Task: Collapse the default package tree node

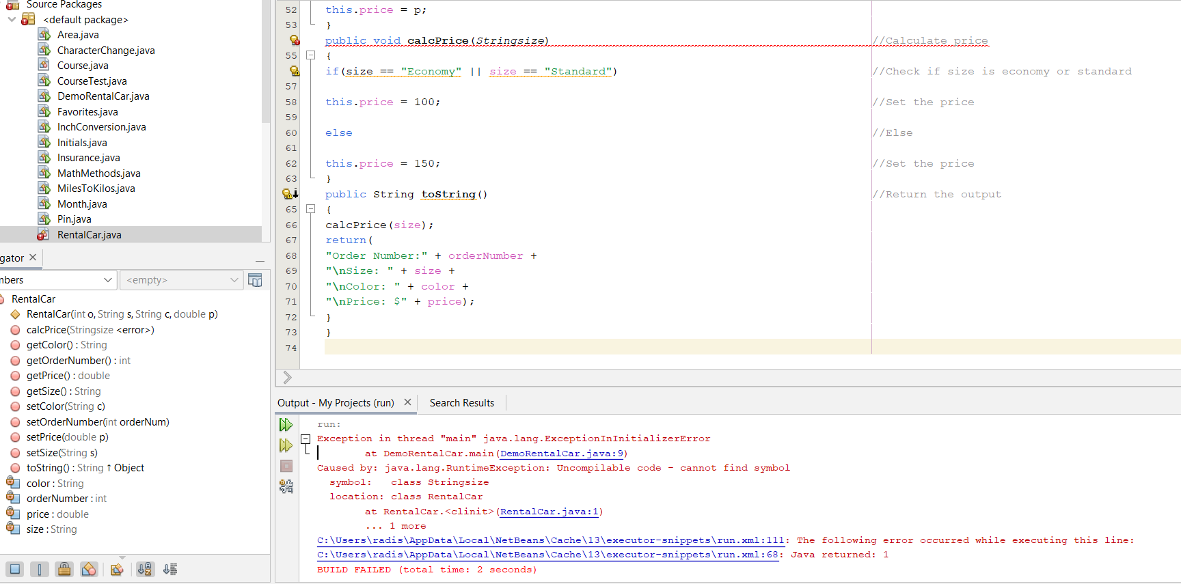Action: coord(12,19)
